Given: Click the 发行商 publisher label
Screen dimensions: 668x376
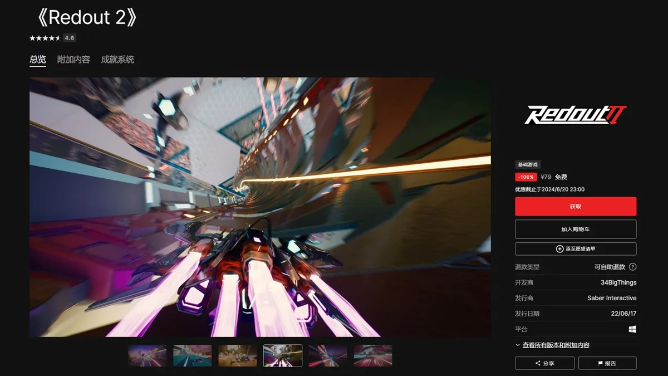Looking at the screenshot, I should (x=524, y=298).
